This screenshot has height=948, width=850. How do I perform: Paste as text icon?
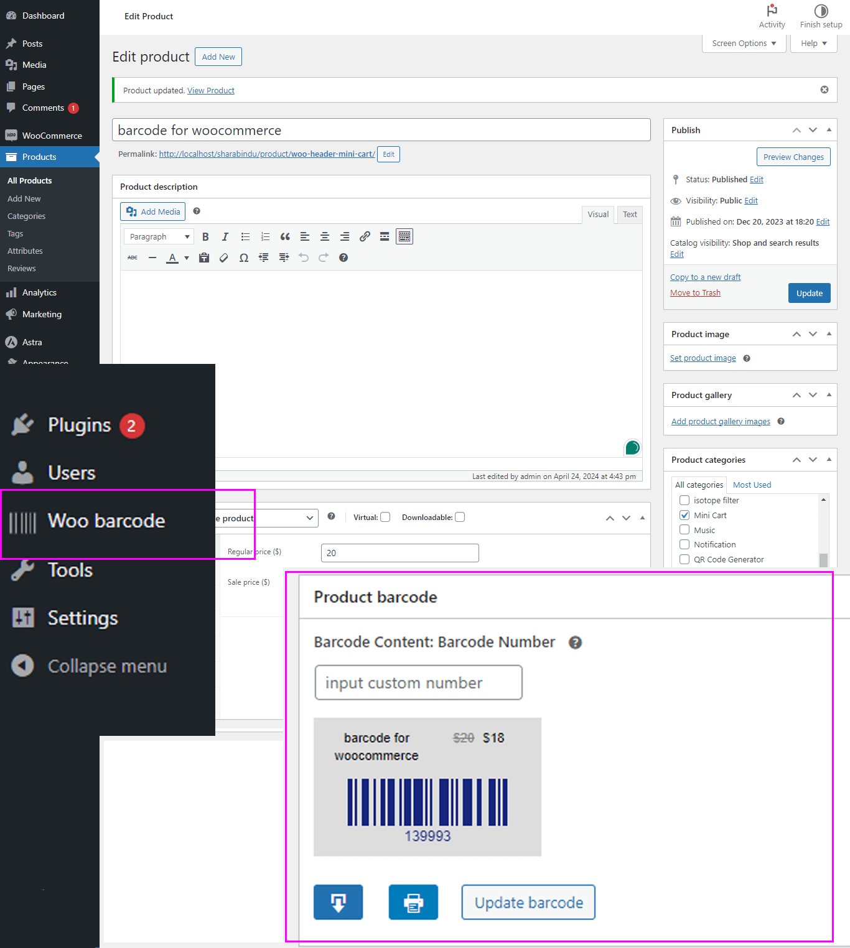coord(204,258)
